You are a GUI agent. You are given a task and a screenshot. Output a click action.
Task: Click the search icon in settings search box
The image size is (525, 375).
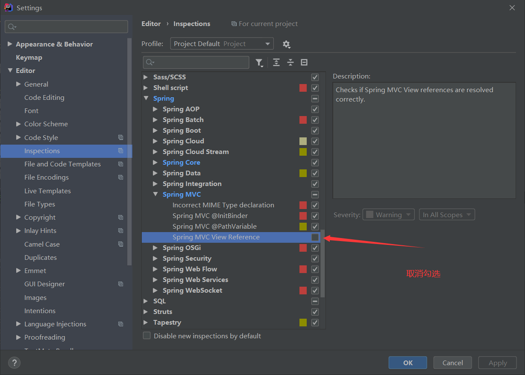[12, 27]
